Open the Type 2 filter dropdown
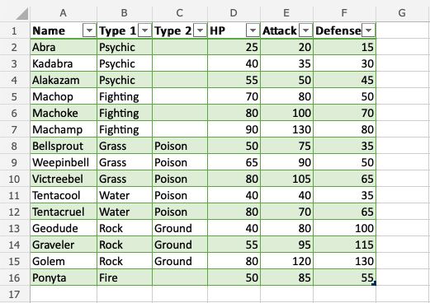 pos(200,30)
